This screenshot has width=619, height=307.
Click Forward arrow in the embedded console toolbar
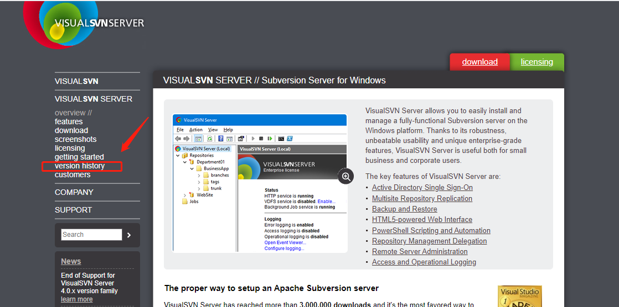pos(187,139)
